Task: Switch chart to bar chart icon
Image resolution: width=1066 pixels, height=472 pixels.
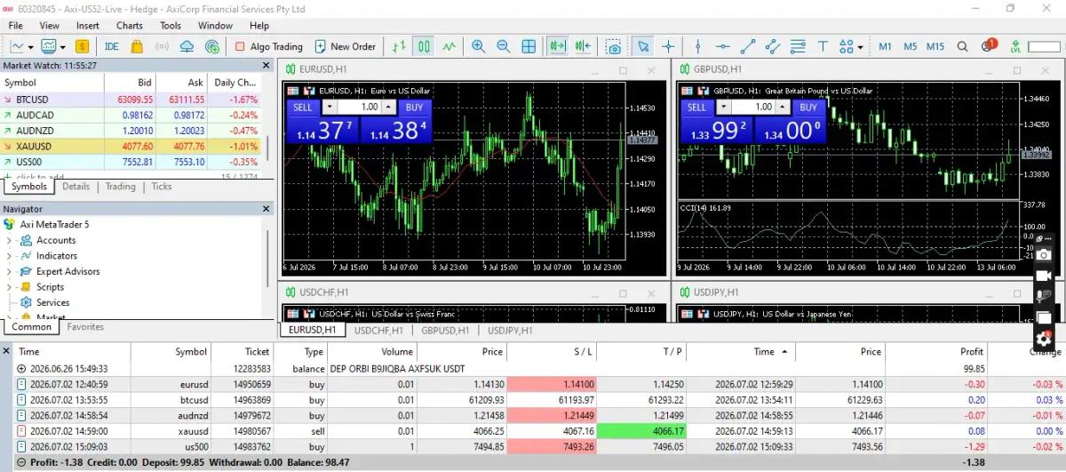Action: pos(400,46)
